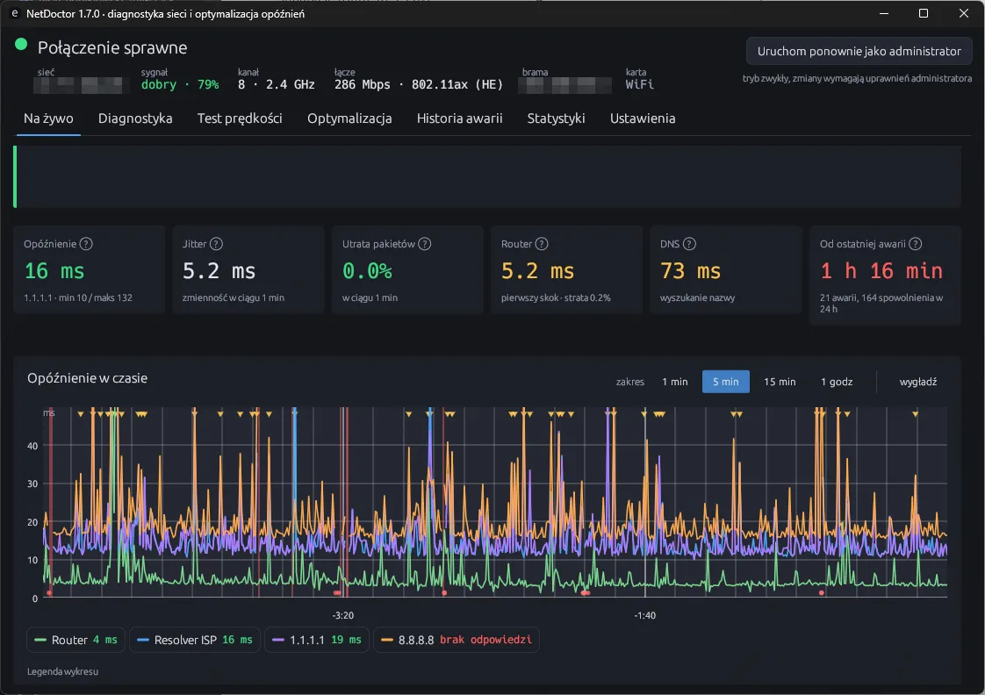The height and width of the screenshot is (695, 985).
Task: Click the 73 ms DNS value
Action: pos(690,270)
